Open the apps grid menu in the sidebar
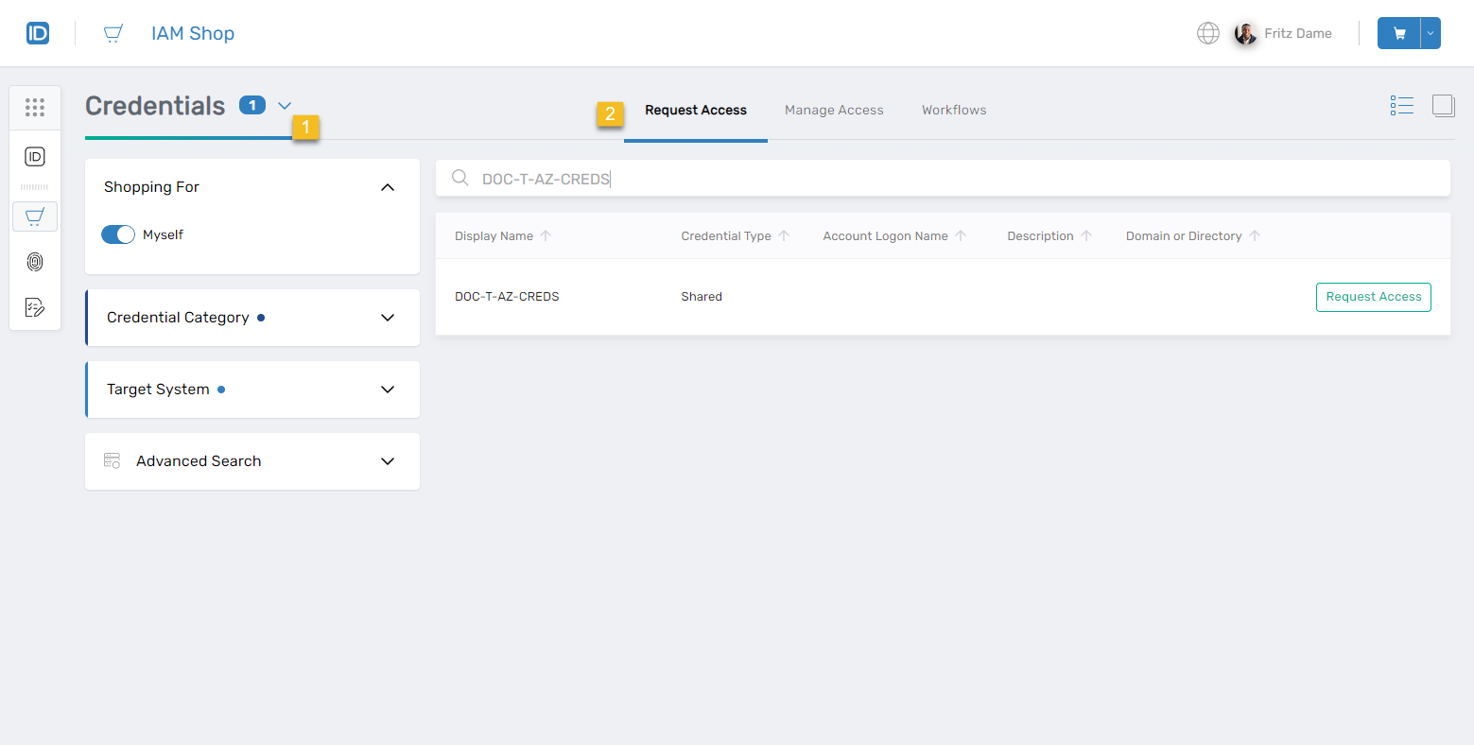 click(35, 108)
